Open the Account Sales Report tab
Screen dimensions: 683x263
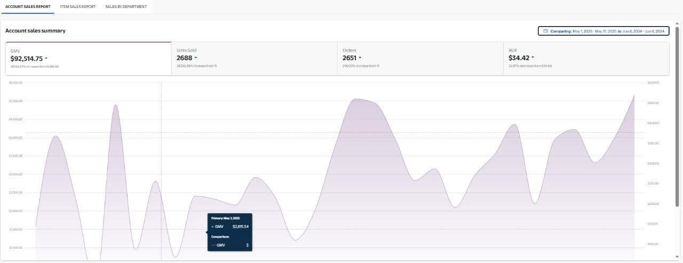(28, 6)
